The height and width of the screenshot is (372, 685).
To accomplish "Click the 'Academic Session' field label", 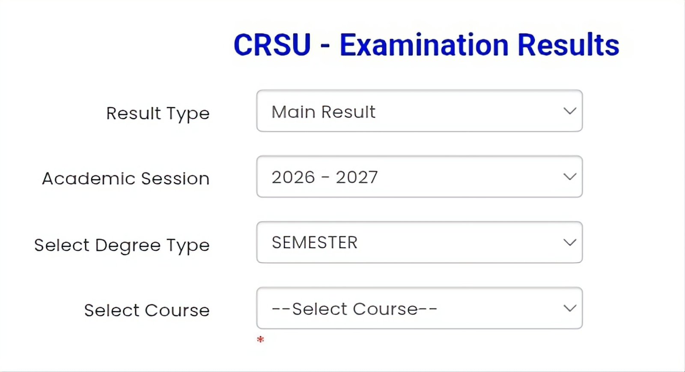I will [126, 179].
